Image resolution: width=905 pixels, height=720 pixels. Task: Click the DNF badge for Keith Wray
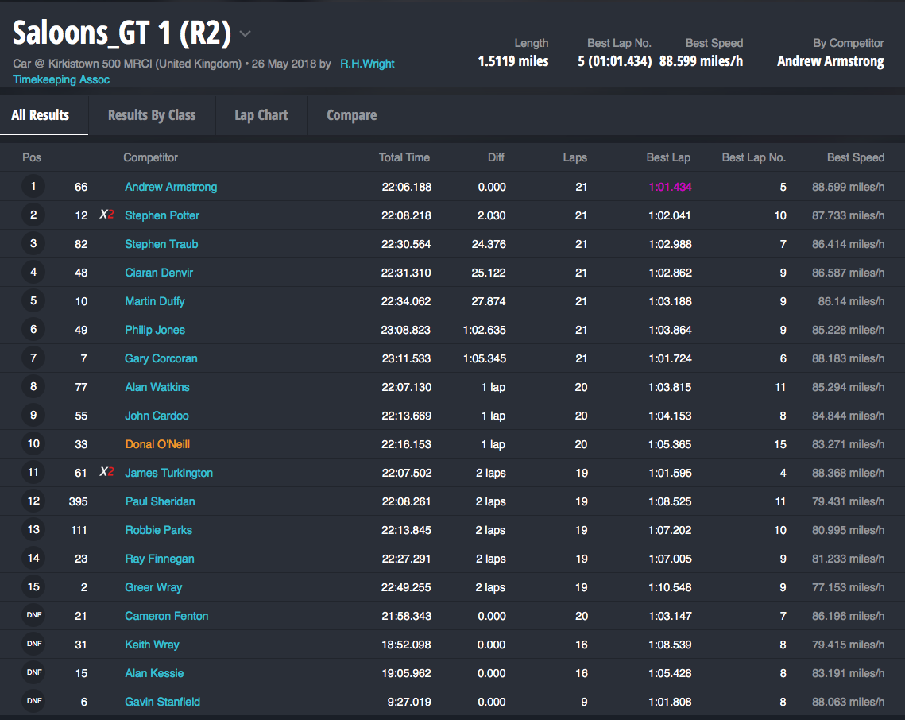click(33, 645)
